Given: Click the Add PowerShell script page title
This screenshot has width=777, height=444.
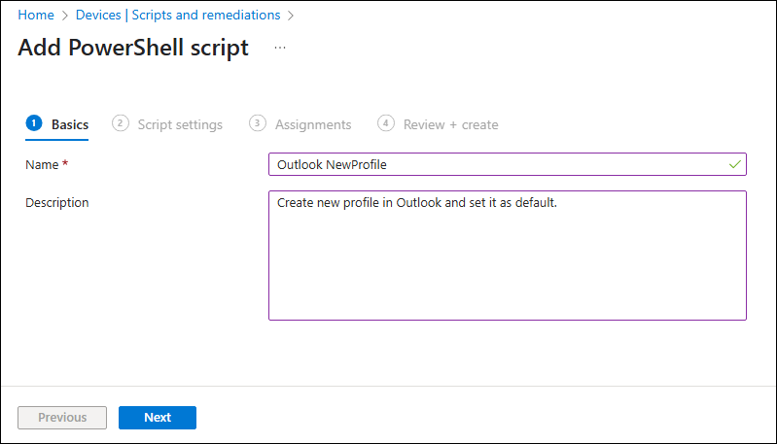Looking at the screenshot, I should click(133, 48).
